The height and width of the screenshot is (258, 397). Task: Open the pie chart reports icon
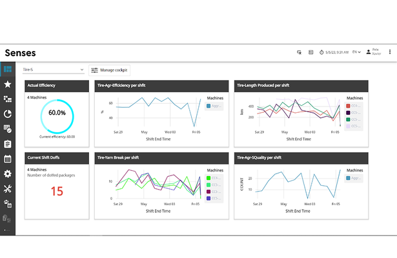click(8, 114)
